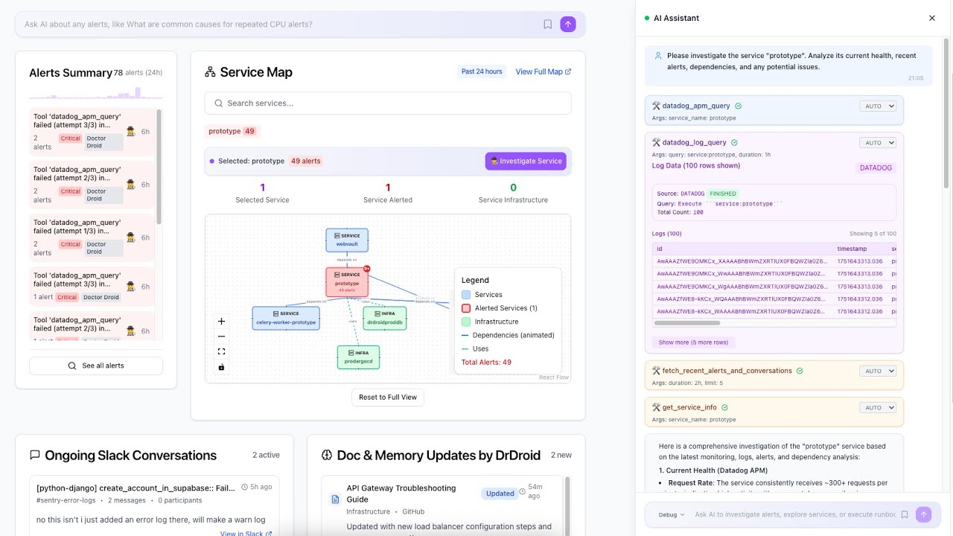Select the webvault service node
Viewport: 953px width, 536px height.
(x=347, y=240)
